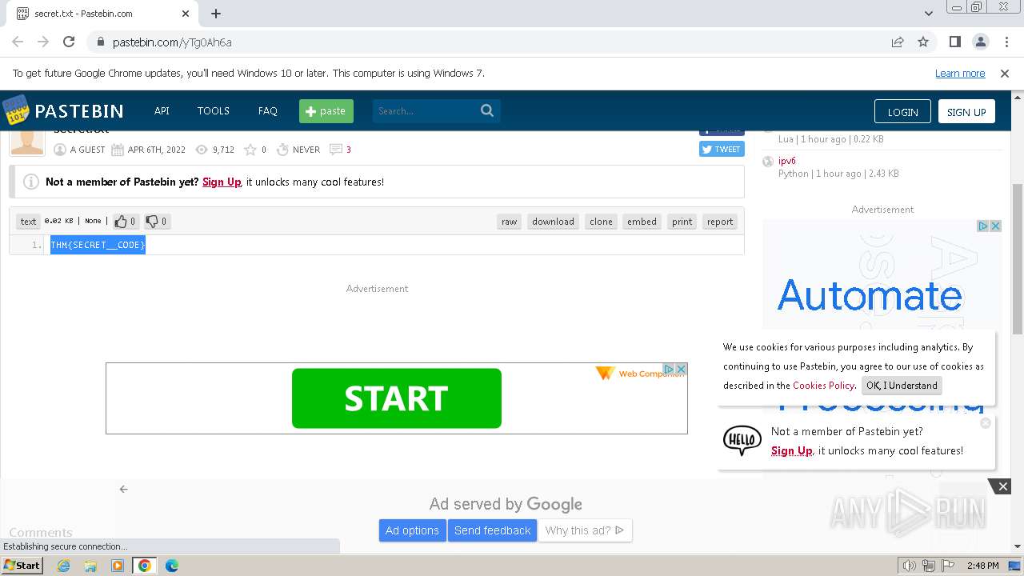Click the search magnifier icon

(487, 111)
